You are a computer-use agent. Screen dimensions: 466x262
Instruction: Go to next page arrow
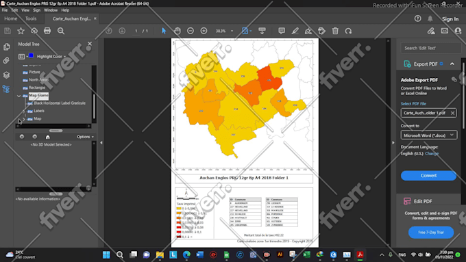[x=122, y=31]
